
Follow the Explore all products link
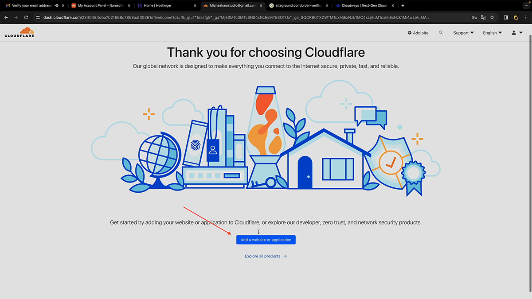266,256
